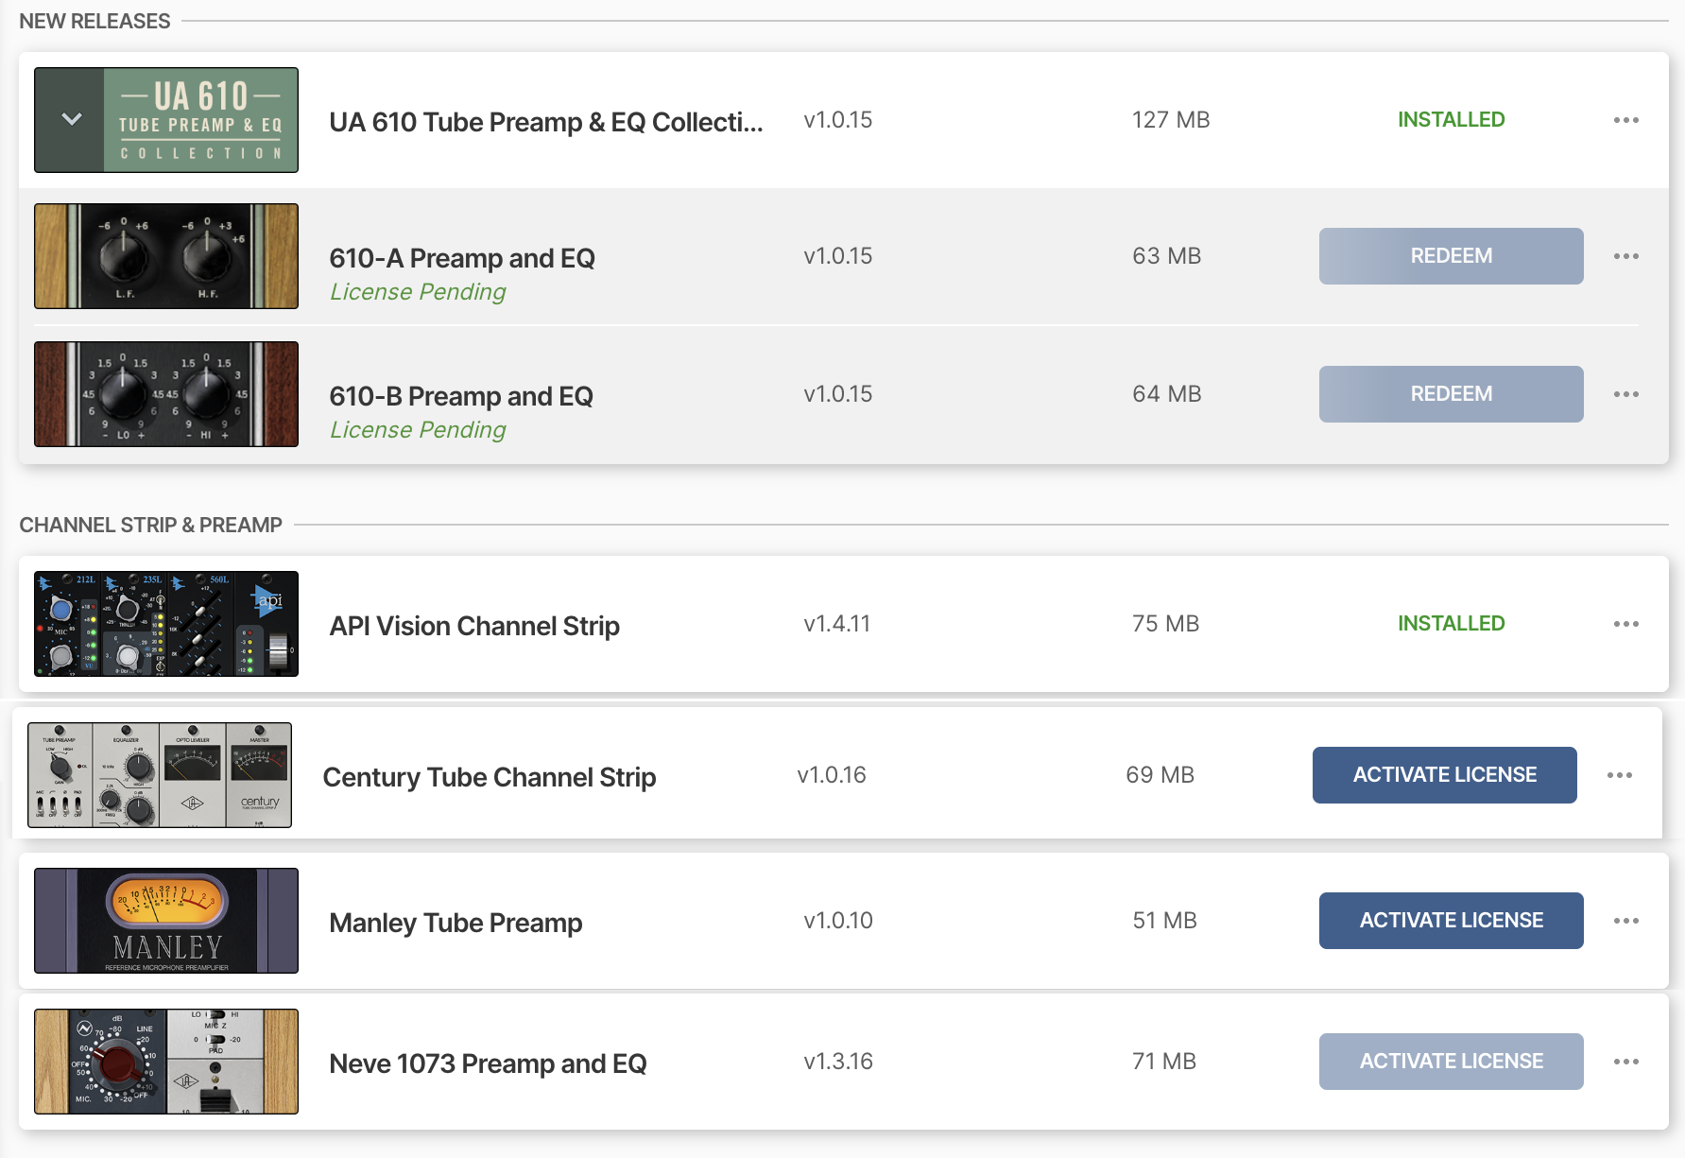The height and width of the screenshot is (1158, 1685).
Task: Select the Century Tube Channel Strip thumbnail
Action: (160, 775)
